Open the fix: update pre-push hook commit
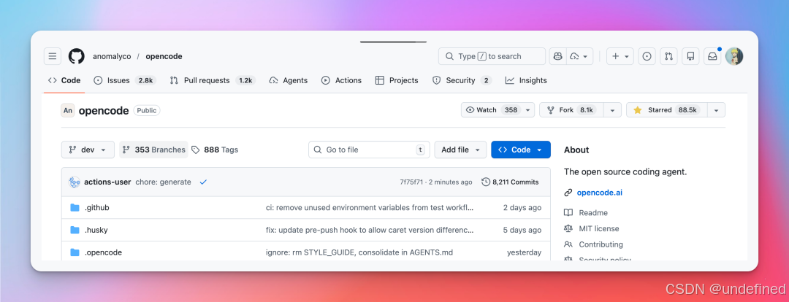 (x=370, y=230)
